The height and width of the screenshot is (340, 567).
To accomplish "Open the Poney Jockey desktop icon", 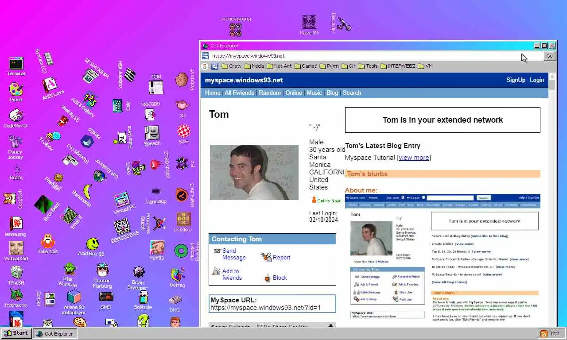I will tap(16, 147).
